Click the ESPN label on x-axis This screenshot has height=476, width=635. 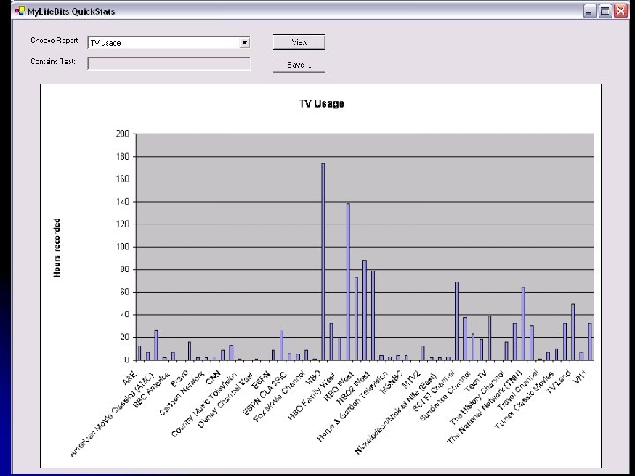tap(261, 380)
